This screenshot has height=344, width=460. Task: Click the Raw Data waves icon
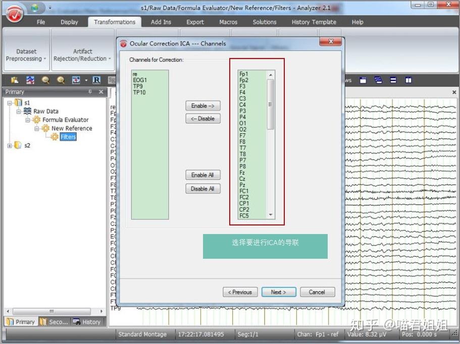(x=27, y=111)
